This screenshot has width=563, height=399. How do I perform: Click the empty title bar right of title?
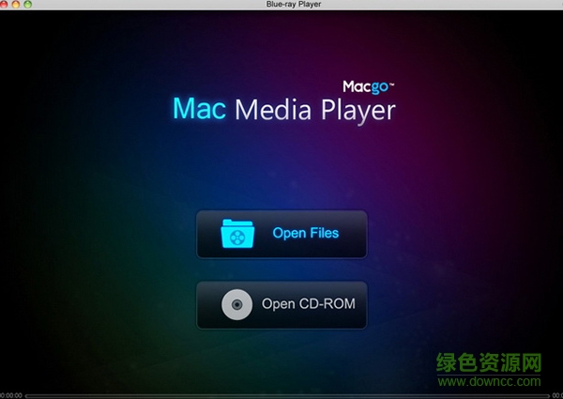(x=422, y=5)
